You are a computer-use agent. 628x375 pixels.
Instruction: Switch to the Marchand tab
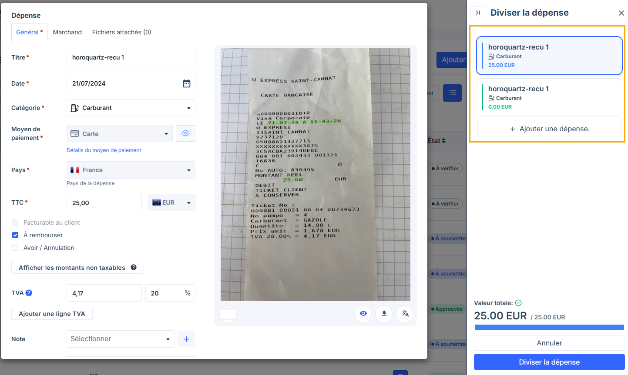(x=67, y=32)
